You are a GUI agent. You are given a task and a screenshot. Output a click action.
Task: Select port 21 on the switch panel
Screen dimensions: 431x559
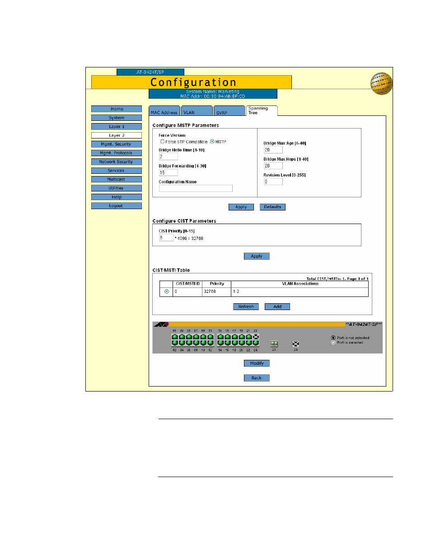pyautogui.click(x=248, y=337)
